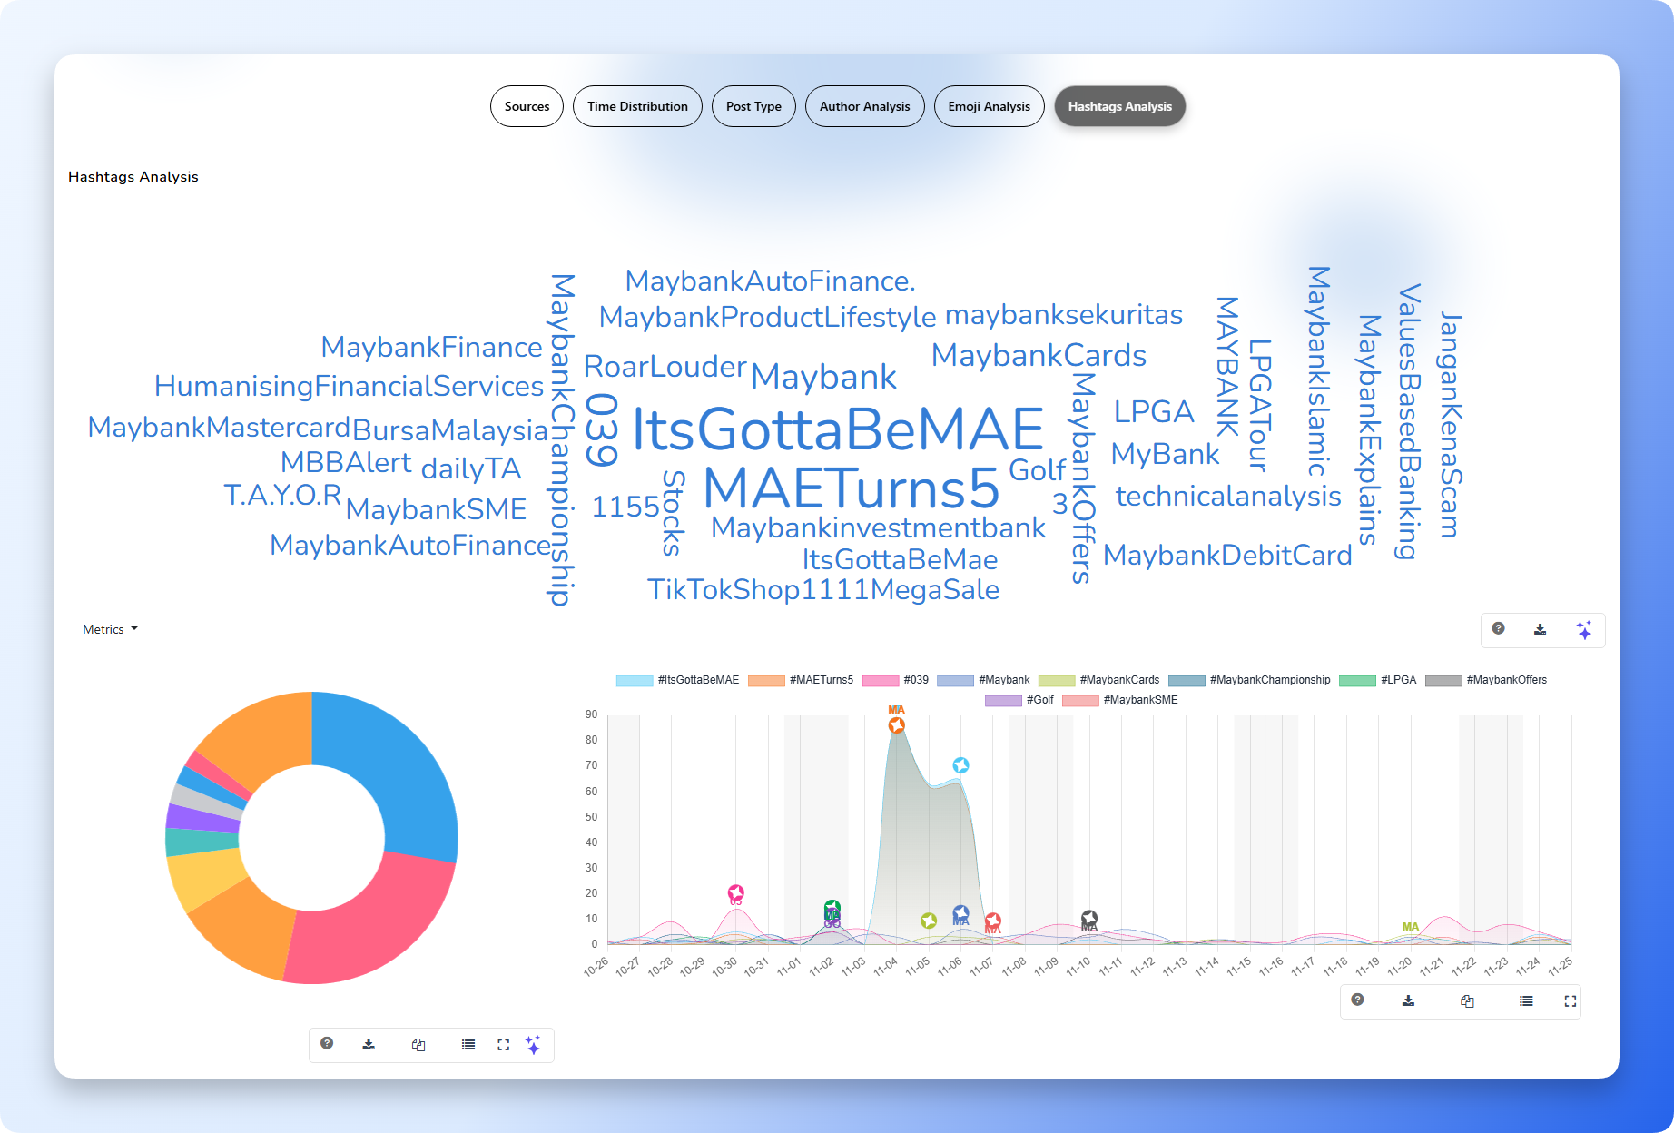Click ItsGottaBeMAE in the word cloud
Screen dimensions: 1674x1133
coord(838,429)
